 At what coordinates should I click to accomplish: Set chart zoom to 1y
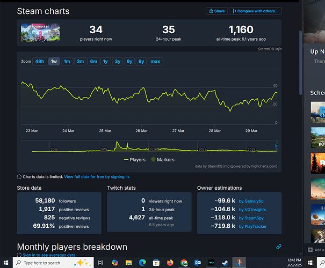[105, 62]
